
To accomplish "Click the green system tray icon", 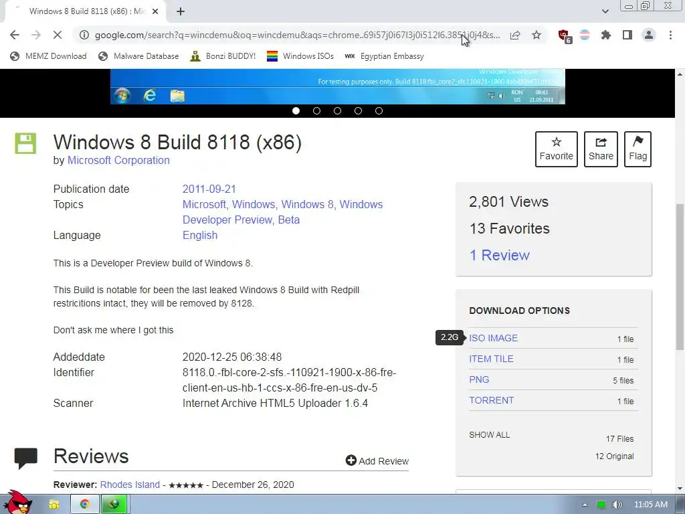I will (601, 505).
